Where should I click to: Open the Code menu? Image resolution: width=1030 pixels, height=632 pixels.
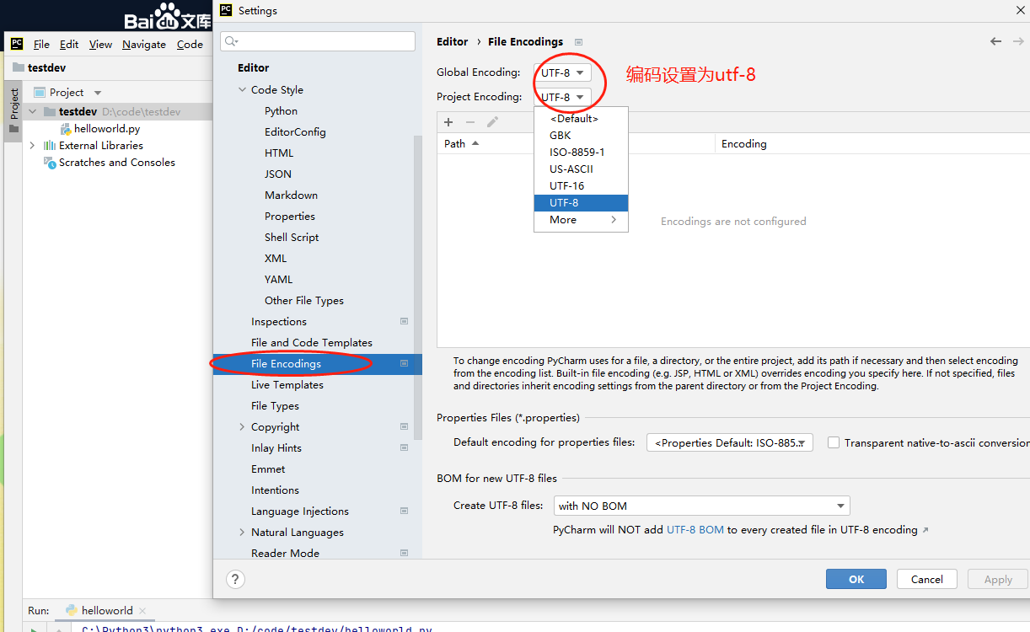(190, 45)
